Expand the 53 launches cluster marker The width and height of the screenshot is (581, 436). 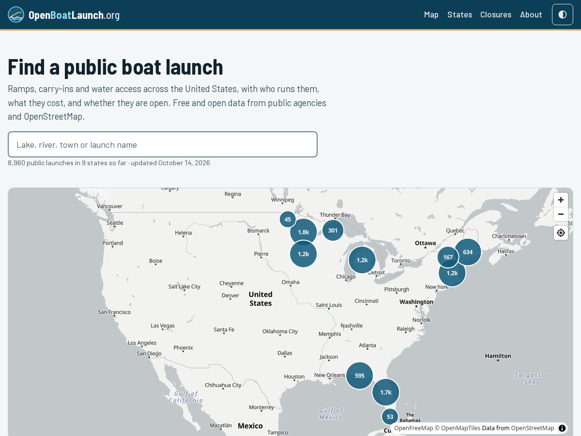[390, 417]
